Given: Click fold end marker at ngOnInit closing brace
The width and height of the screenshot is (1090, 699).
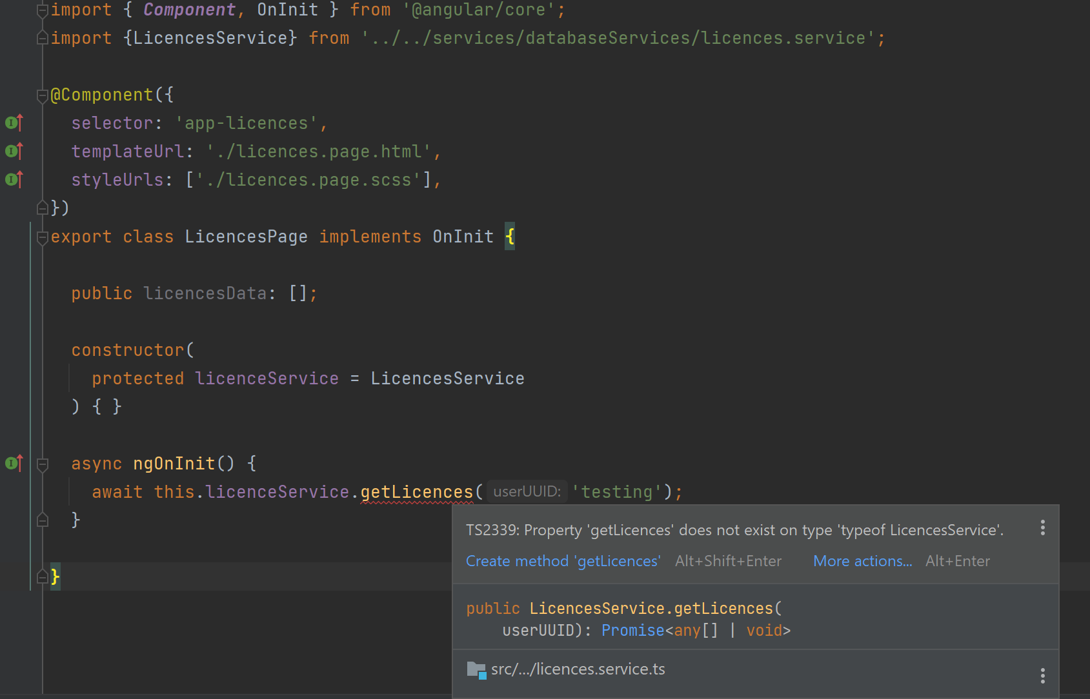Looking at the screenshot, I should click(43, 520).
